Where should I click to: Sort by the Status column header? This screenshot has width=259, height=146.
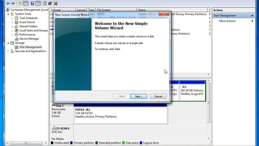(172, 10)
